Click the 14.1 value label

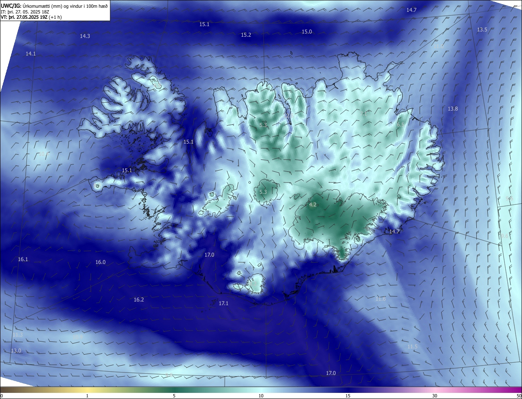coord(31,54)
